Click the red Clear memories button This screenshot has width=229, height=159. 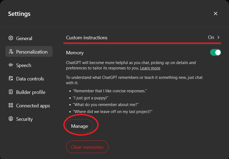(x=87, y=147)
